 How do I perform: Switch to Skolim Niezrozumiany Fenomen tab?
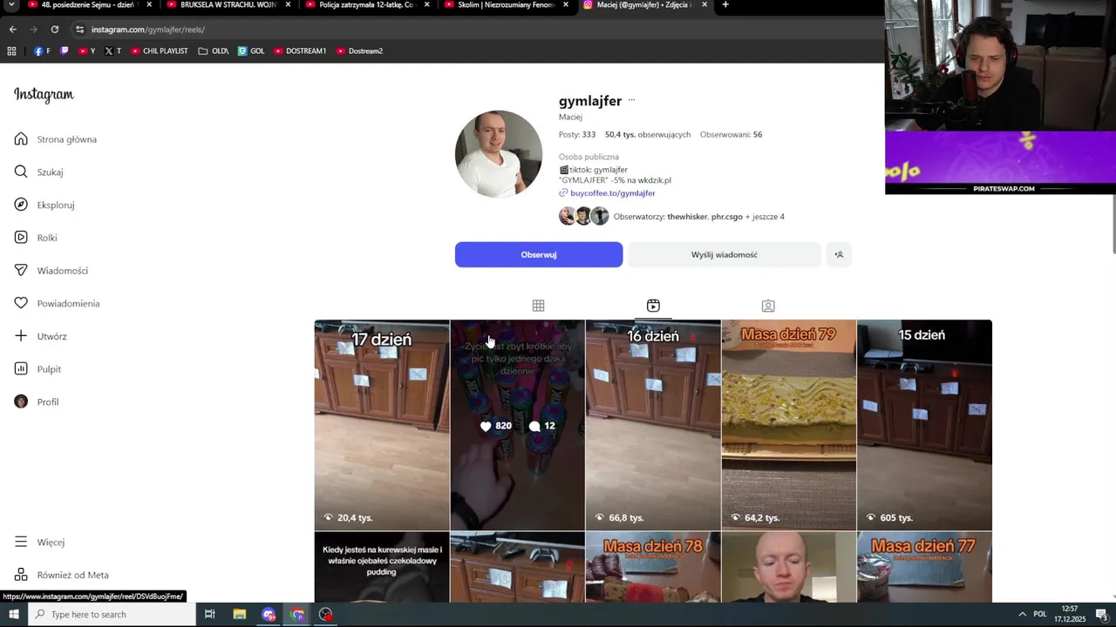[507, 5]
